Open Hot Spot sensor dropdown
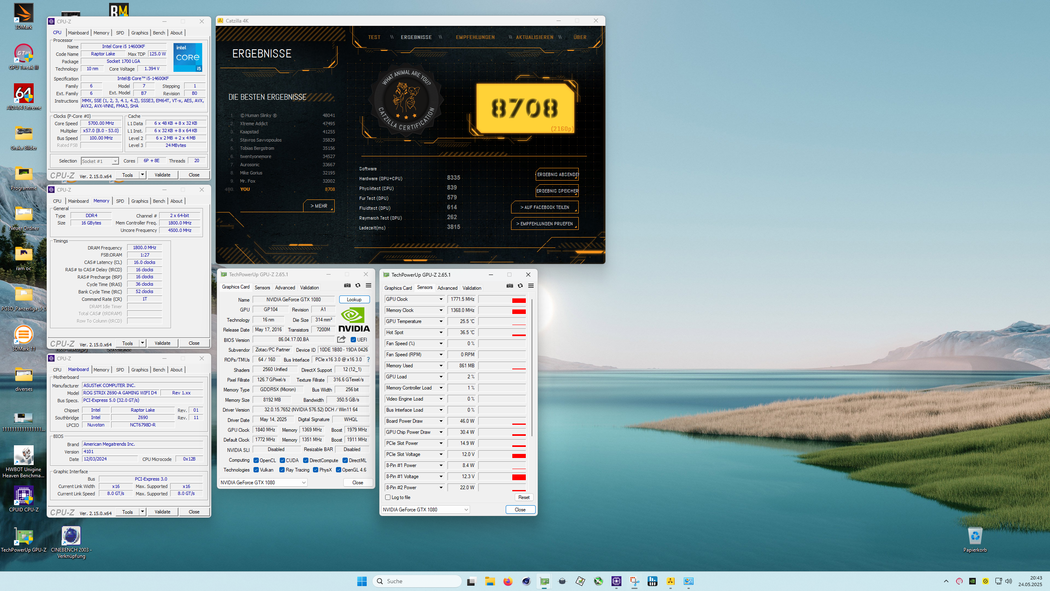 441,332
